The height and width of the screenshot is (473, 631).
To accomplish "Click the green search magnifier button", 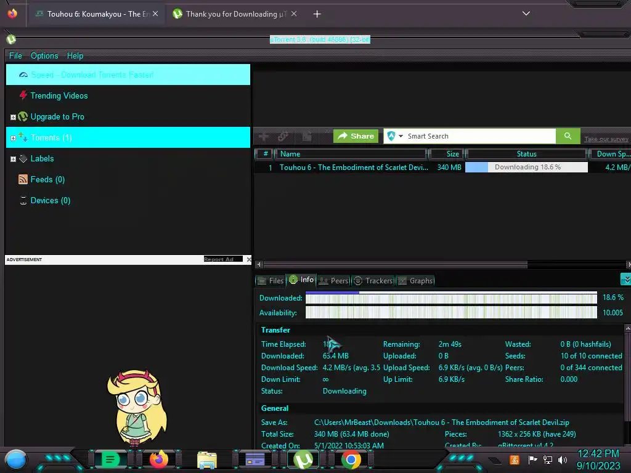I will (568, 136).
